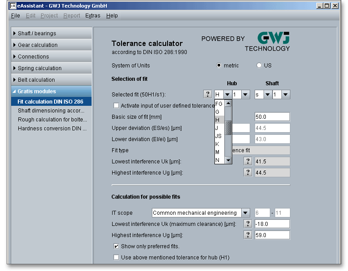Screen dimensions: 348x271
Task: Click the GWJ Technology logo
Action: [267, 42]
